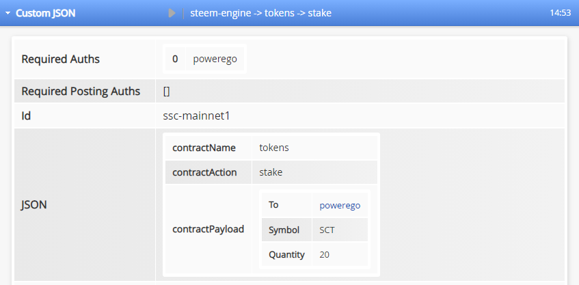The height and width of the screenshot is (285, 579).
Task: Click the stake contractAction value
Action: click(x=271, y=172)
